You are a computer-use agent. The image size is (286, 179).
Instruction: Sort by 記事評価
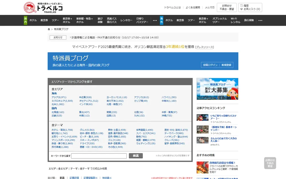[x=74, y=178]
